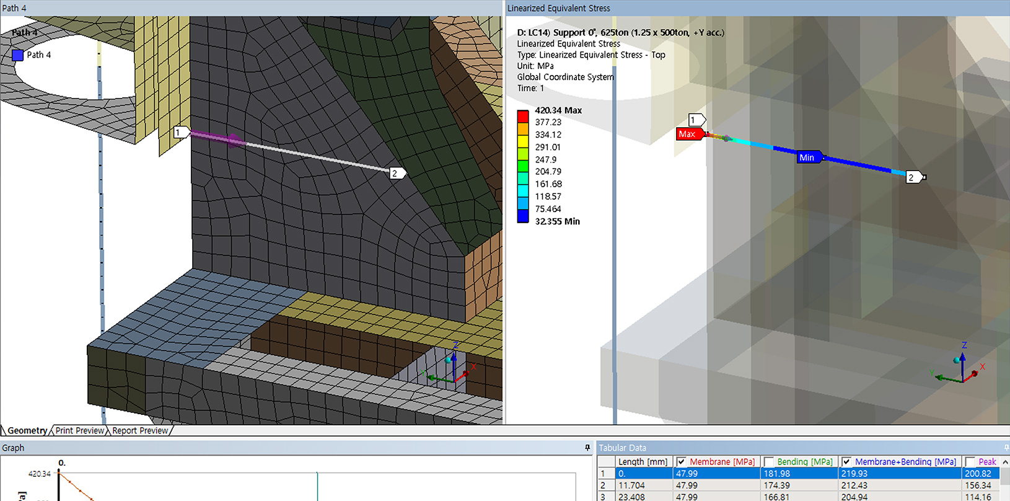The height and width of the screenshot is (501, 1010).
Task: Toggle the Peak column checkbox
Action: coord(970,462)
